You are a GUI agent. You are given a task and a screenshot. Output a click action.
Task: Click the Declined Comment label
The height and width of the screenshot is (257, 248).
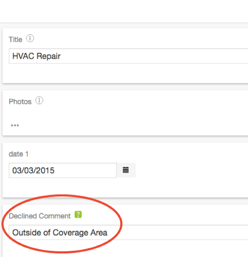click(40, 216)
